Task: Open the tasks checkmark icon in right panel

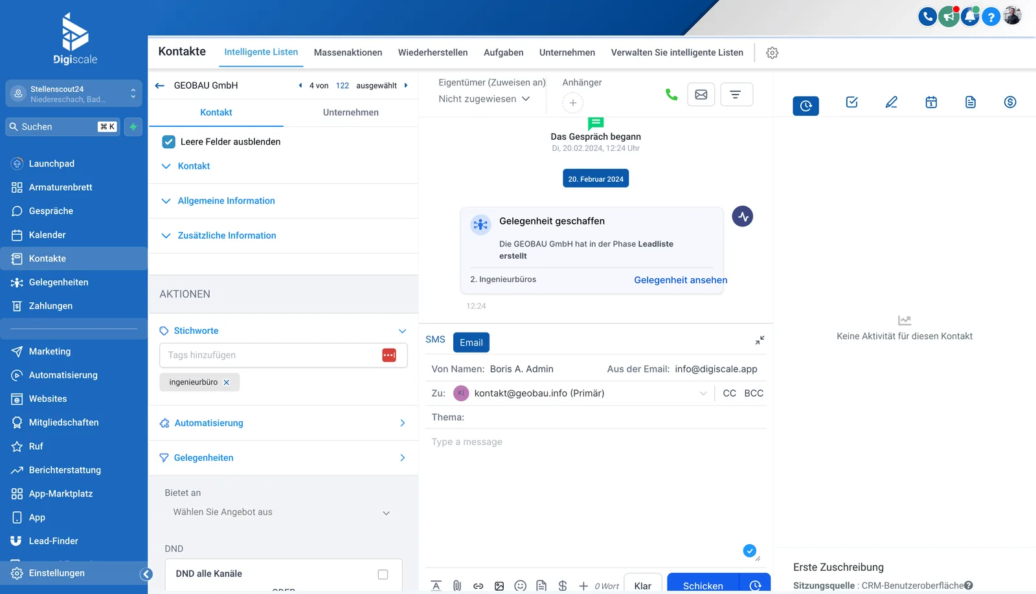Action: [x=852, y=102]
